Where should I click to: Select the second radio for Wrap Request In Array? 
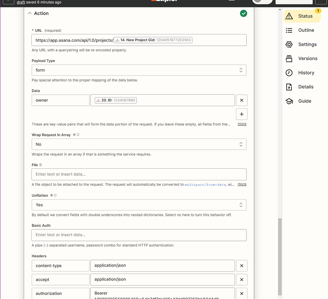[79, 135]
